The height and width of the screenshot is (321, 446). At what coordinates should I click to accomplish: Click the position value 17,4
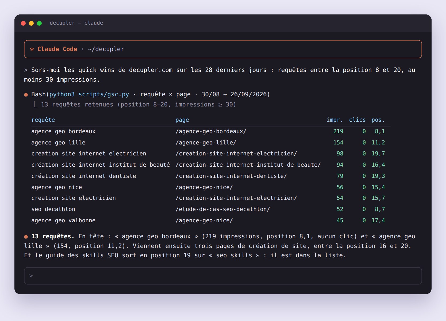[378, 220]
